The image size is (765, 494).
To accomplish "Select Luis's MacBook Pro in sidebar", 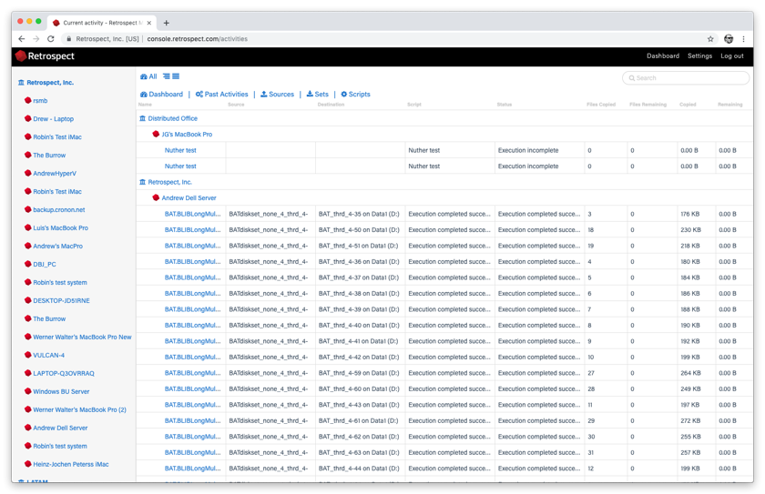I will click(60, 228).
